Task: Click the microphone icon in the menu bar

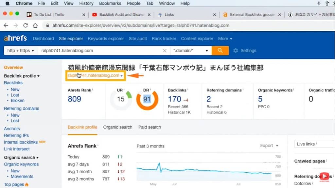Action: (x=319, y=3)
